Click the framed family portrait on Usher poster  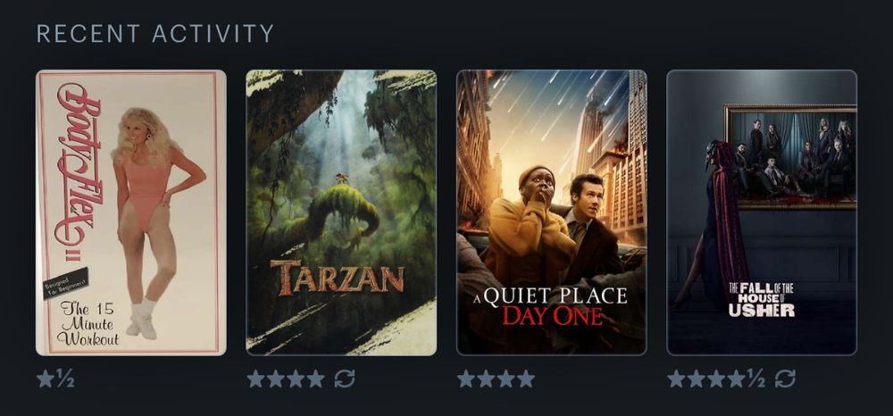tap(791, 156)
